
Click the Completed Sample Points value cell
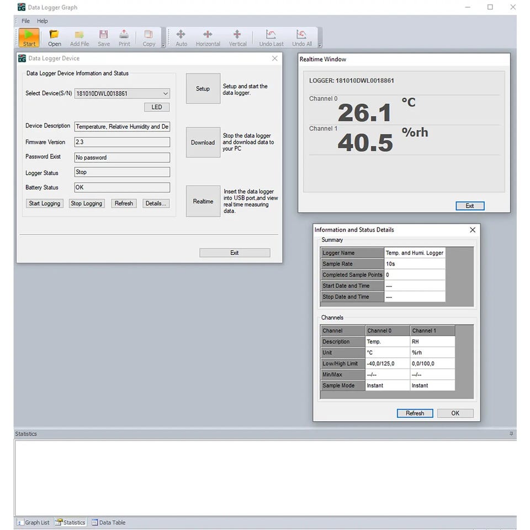point(415,275)
